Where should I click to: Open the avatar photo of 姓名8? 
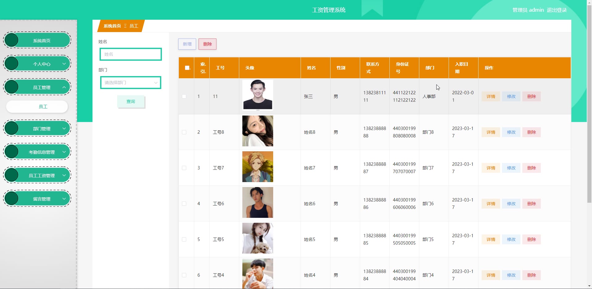coord(258,131)
